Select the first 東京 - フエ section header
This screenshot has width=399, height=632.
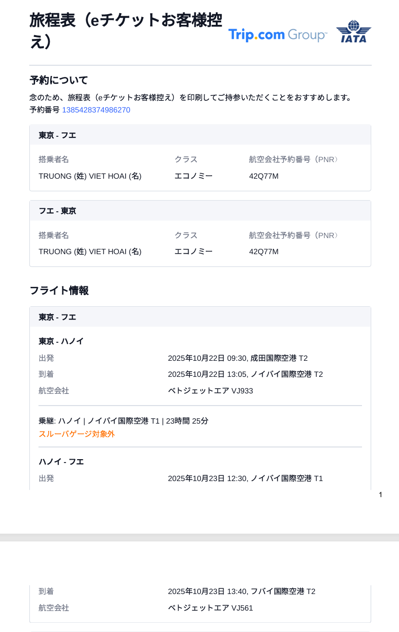coord(57,135)
